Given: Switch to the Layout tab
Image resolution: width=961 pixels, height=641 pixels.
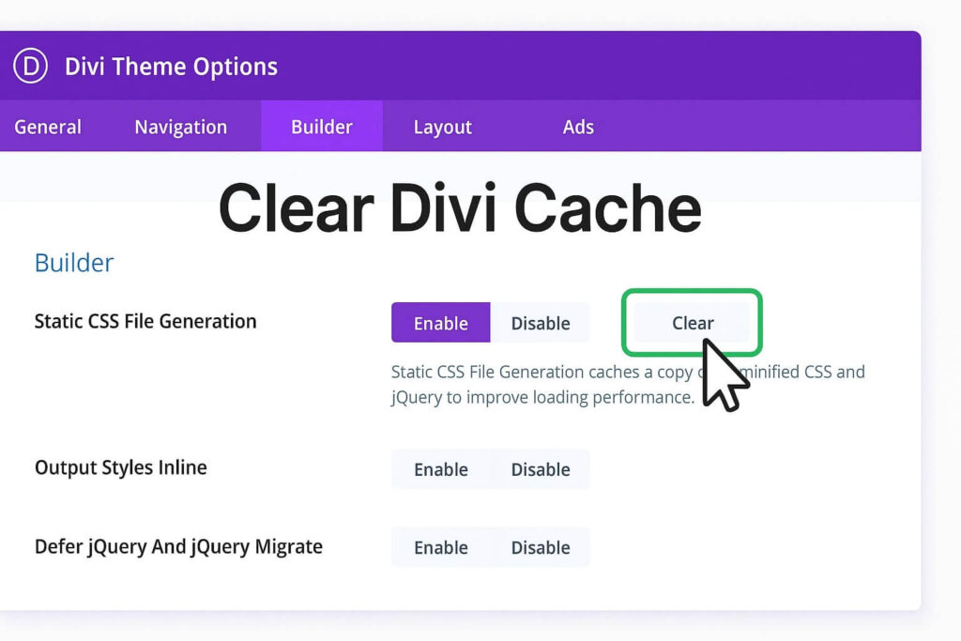Looking at the screenshot, I should tap(442, 127).
